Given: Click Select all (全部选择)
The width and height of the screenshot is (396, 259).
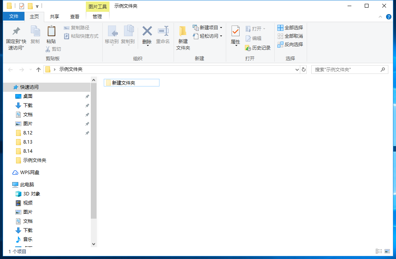Looking at the screenshot, I should [290, 28].
